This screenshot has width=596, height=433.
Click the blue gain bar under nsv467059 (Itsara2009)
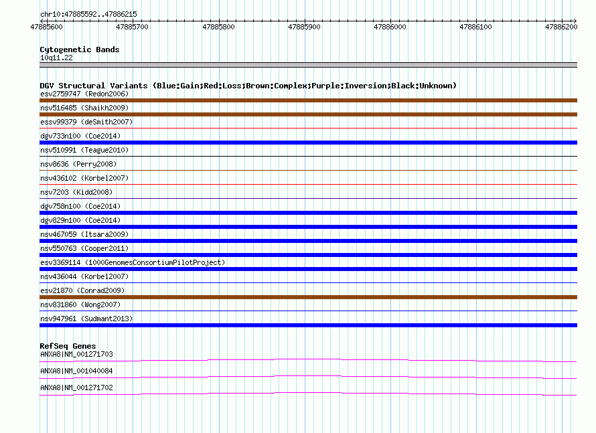click(x=308, y=241)
